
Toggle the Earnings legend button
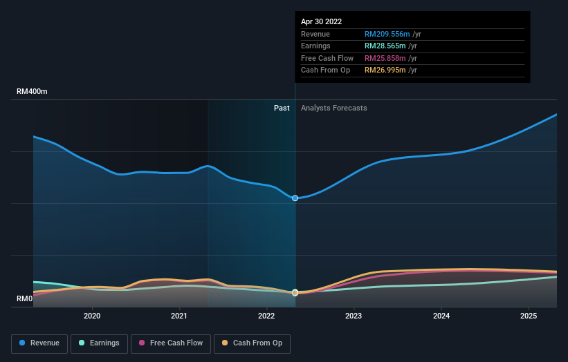coord(99,343)
